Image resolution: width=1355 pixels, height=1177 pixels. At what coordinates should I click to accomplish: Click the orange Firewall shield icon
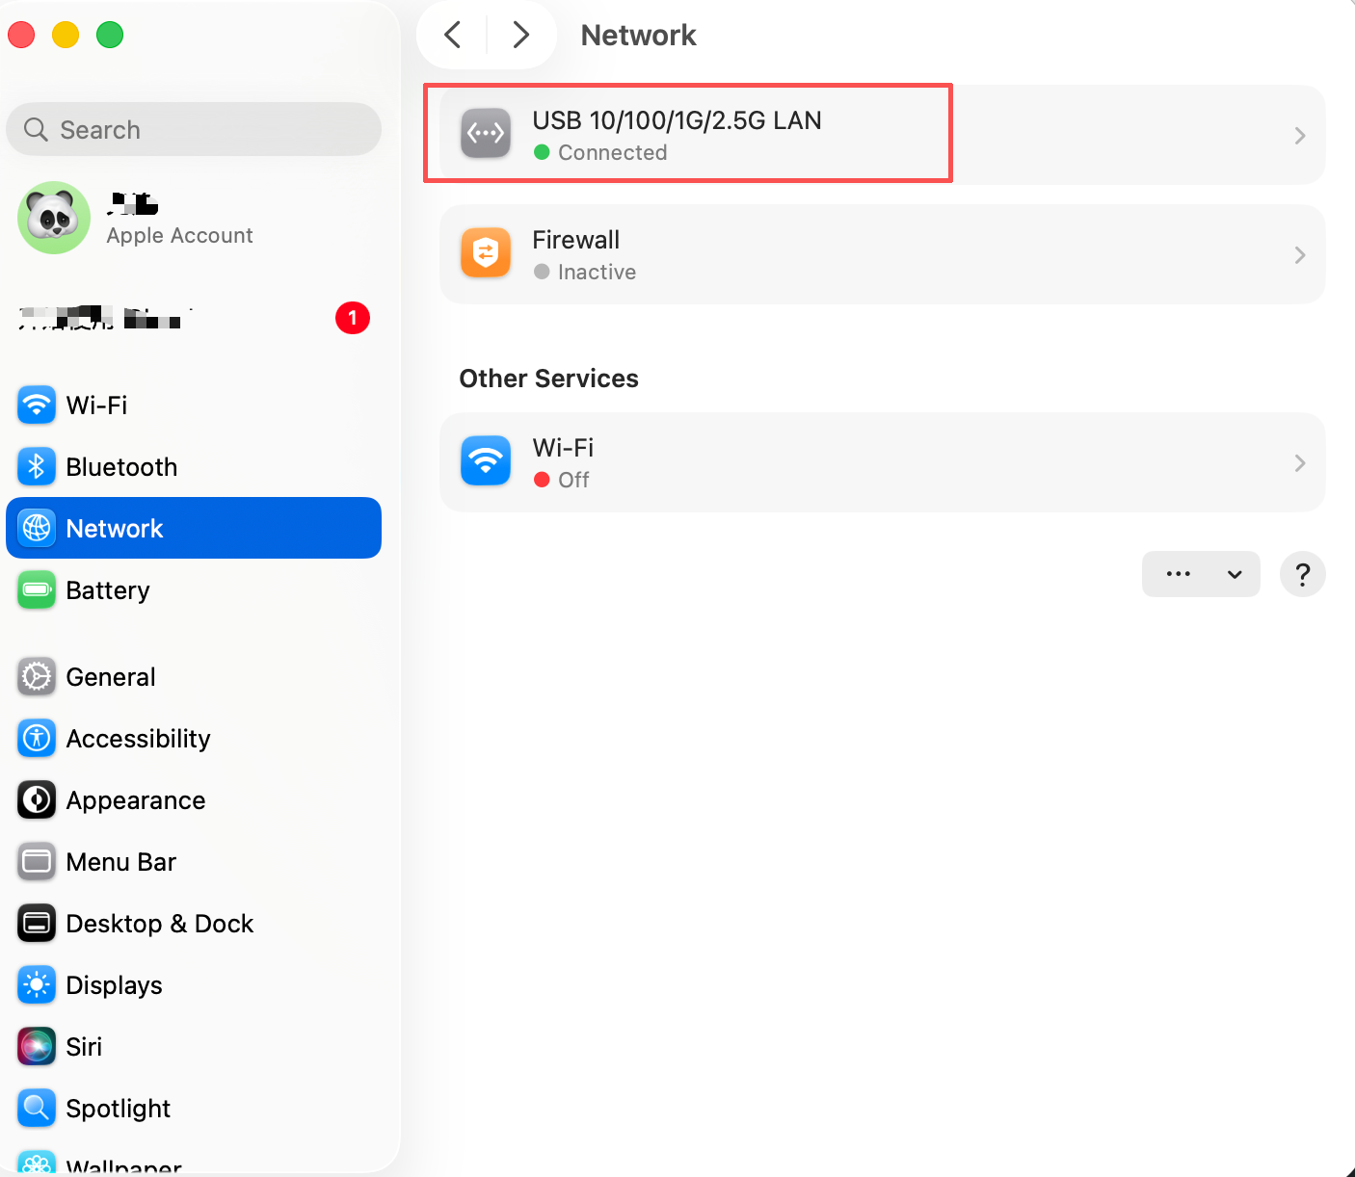click(x=486, y=254)
